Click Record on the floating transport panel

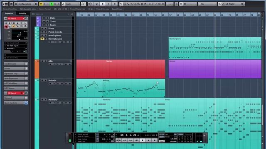pyautogui.click(x=155, y=140)
